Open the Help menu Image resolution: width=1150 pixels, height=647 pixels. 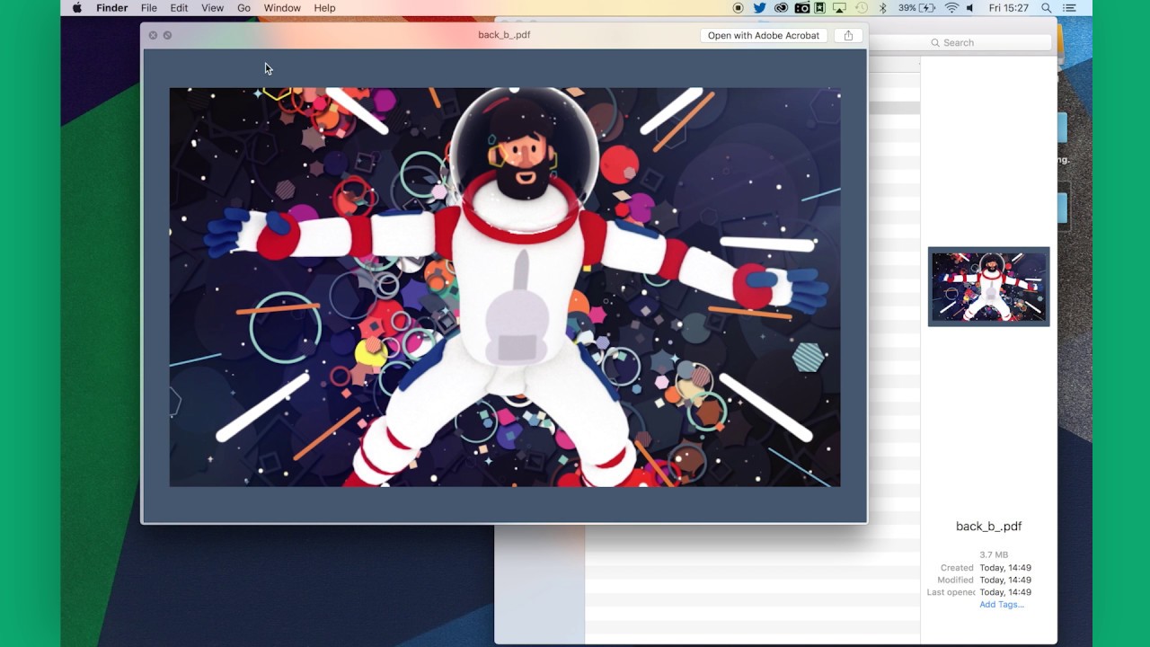pos(324,8)
